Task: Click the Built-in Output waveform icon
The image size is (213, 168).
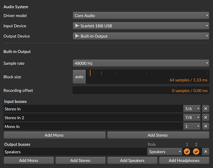Action: coord(77,36)
